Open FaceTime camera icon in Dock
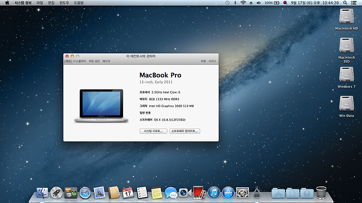 185,193
